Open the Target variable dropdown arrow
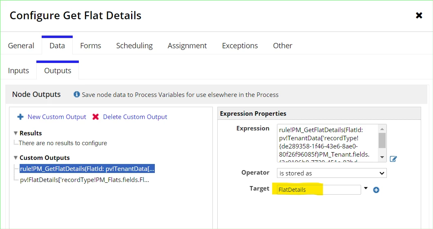The width and height of the screenshot is (433, 229). click(366, 188)
